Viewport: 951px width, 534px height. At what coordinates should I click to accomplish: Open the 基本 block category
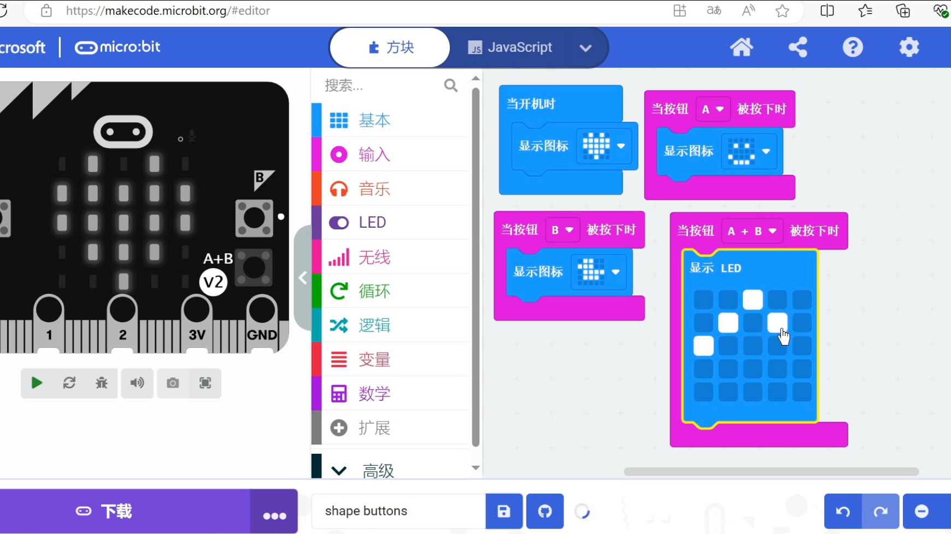391,120
